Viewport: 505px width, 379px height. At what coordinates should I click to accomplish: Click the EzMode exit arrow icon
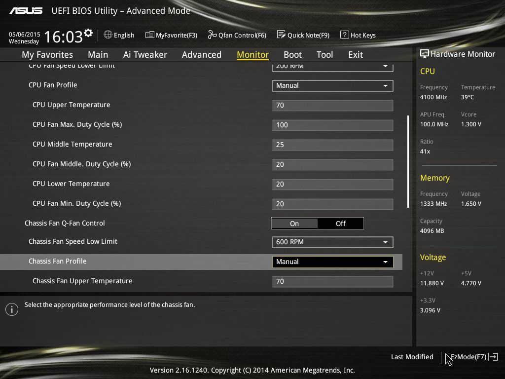493,357
